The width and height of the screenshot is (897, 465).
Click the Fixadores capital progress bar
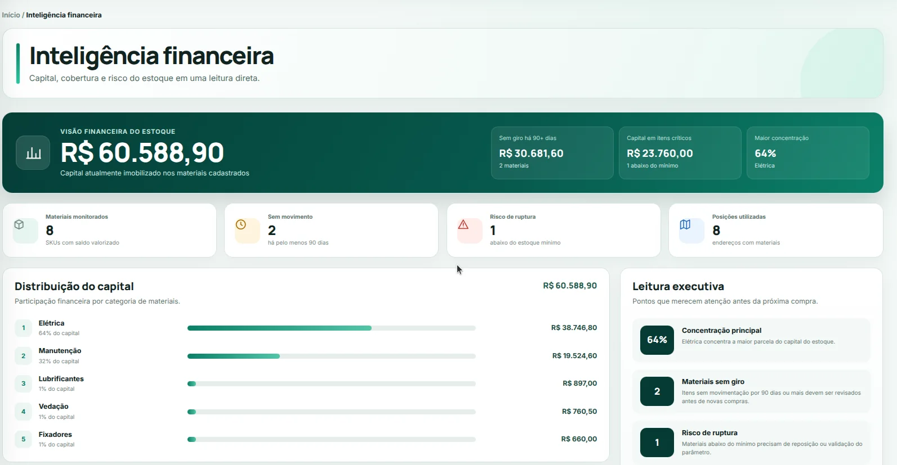pos(332,439)
